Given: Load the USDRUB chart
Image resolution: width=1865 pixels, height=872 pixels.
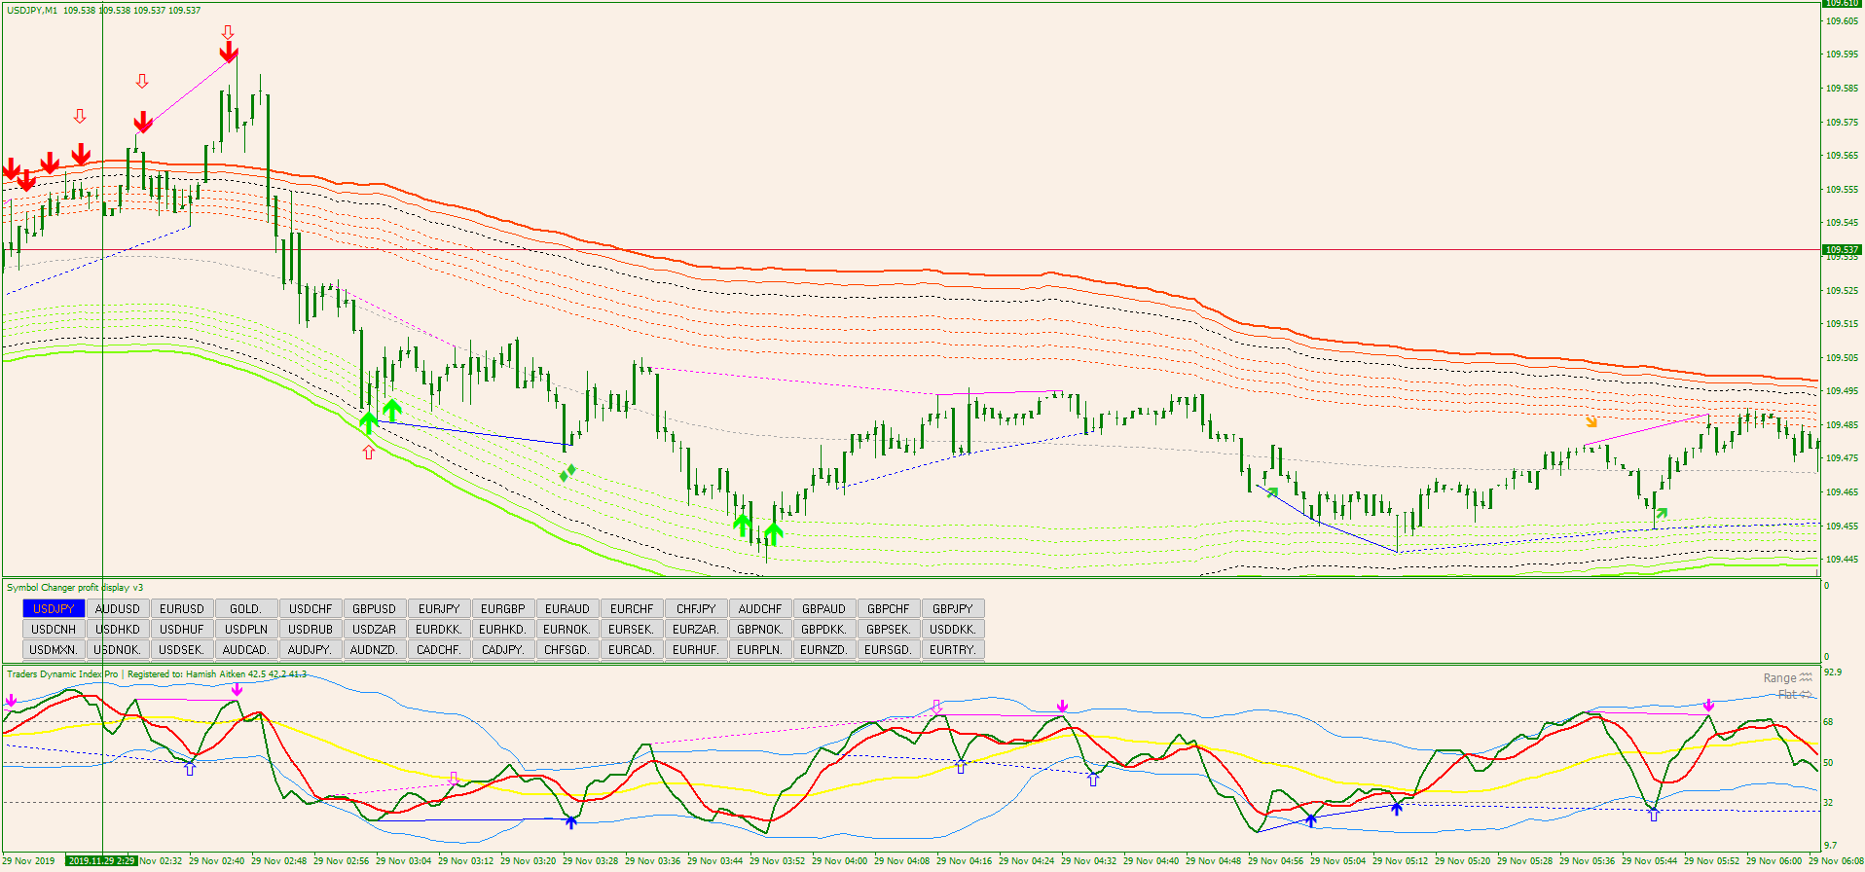Looking at the screenshot, I should [x=311, y=629].
